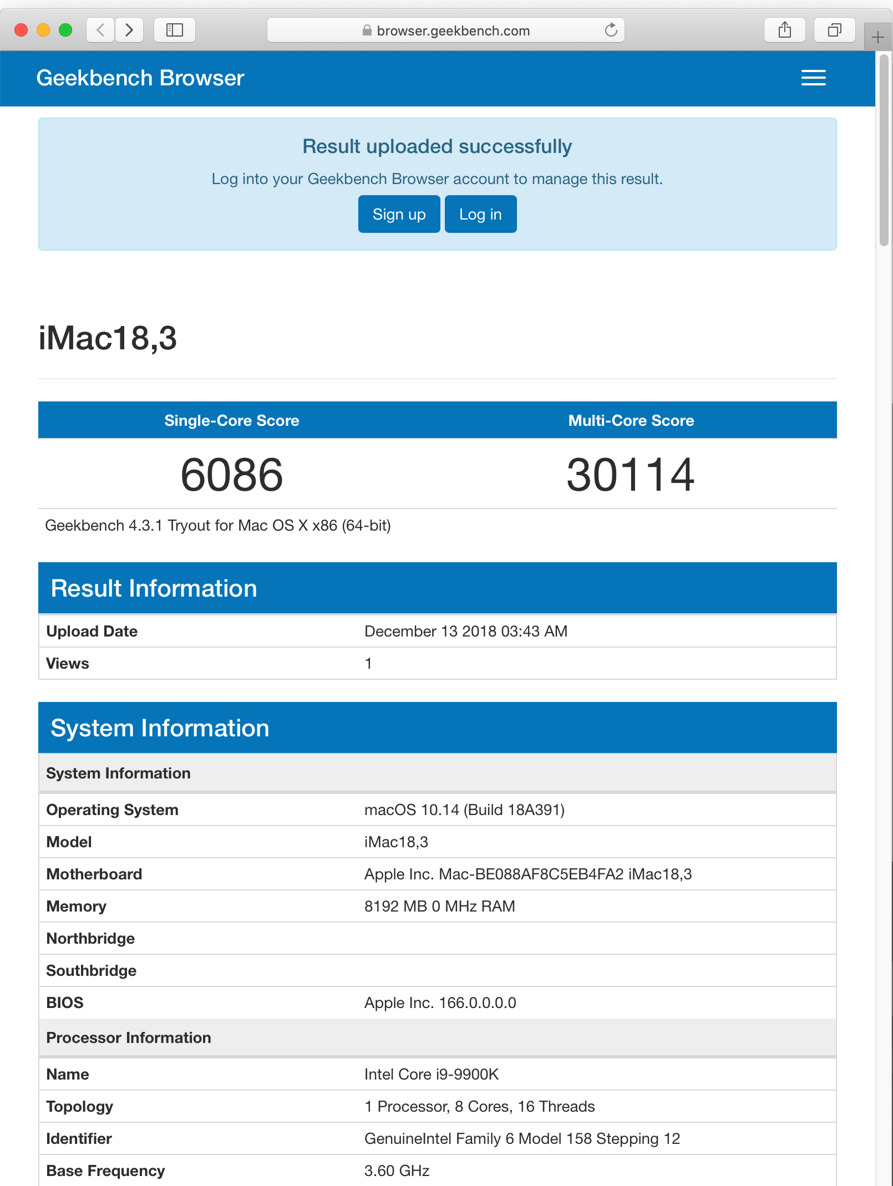The width and height of the screenshot is (893, 1186).
Task: Show the Safari sidebar
Action: [175, 30]
